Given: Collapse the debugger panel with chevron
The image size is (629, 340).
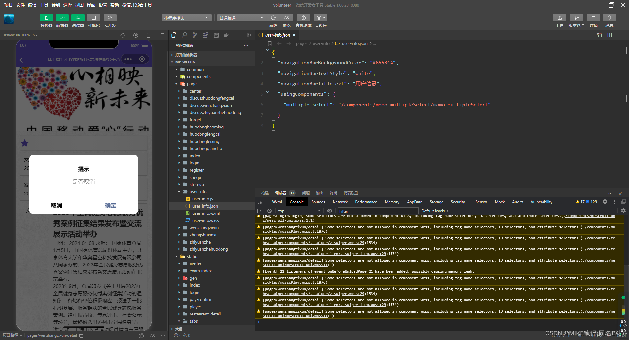Looking at the screenshot, I should click(610, 193).
